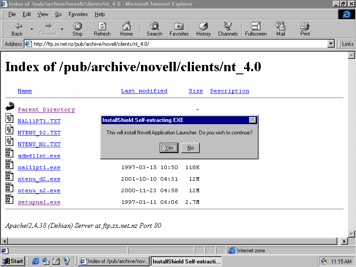Download nal11pt1.exe
356x267 pixels.
(x=39, y=168)
